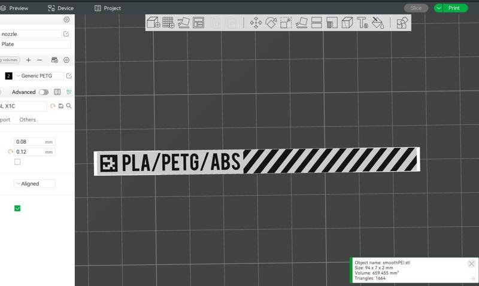Click the green Print button
The height and width of the screenshot is (286, 479).
tap(454, 8)
